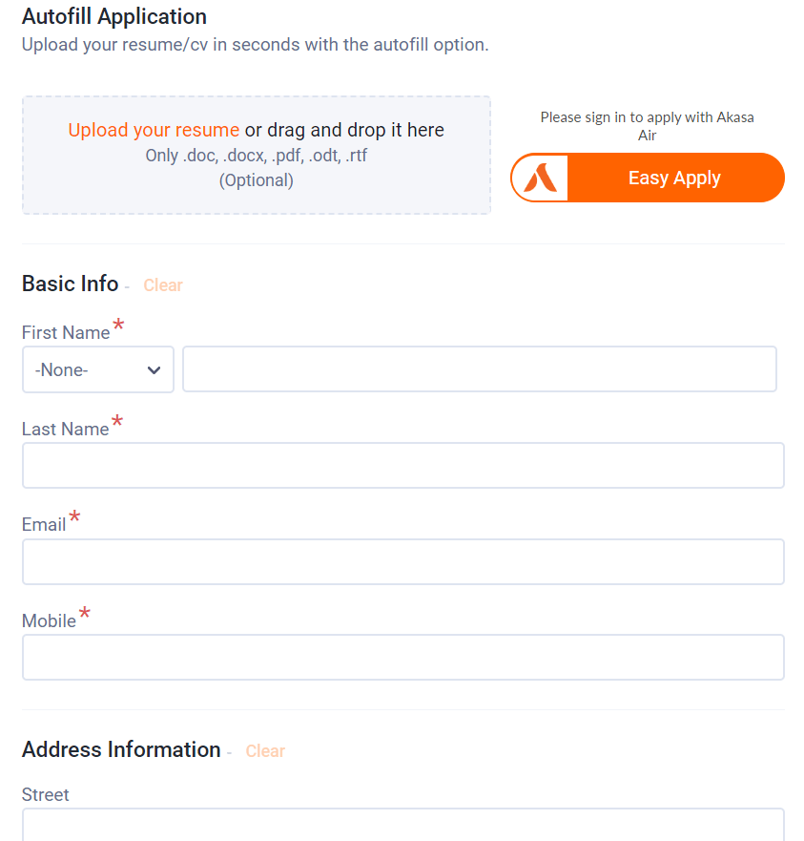Click the 'Upload your resume' link
The height and width of the screenshot is (841, 804).
pos(154,131)
